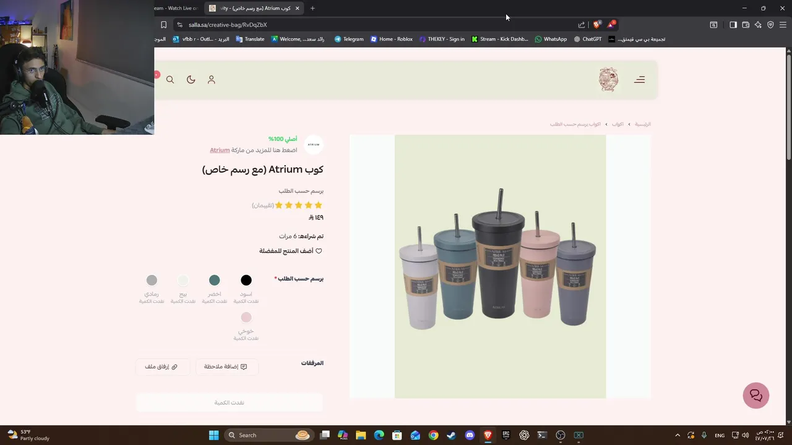Open Brave Wallet icon

746,25
